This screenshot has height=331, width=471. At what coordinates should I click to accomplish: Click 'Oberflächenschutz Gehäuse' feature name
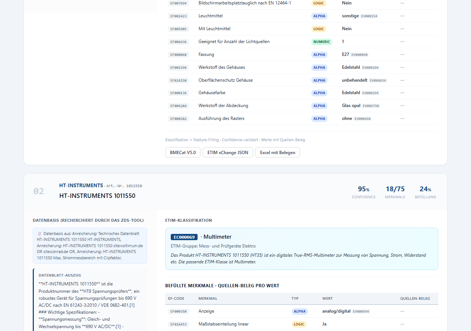coord(226,80)
